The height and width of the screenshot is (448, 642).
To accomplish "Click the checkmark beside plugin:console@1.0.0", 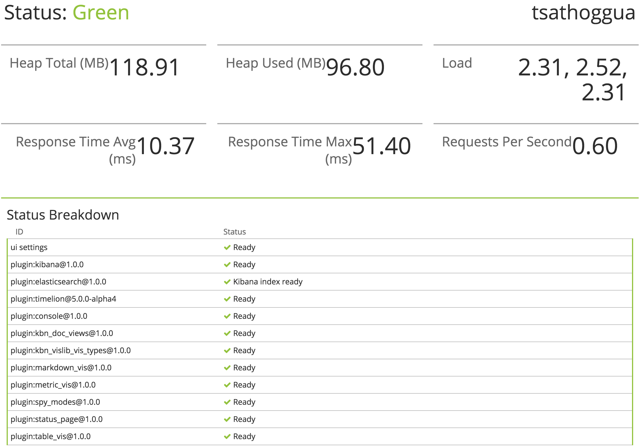I will [227, 316].
